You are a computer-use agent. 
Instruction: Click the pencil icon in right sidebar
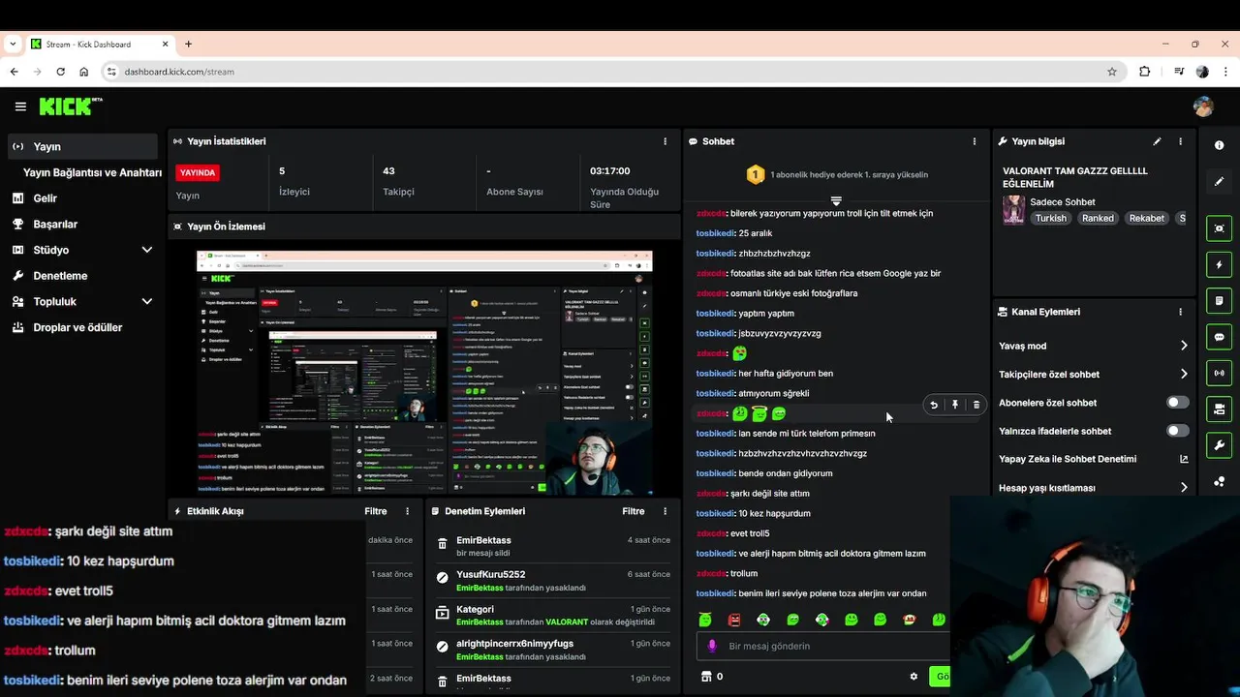1219,181
